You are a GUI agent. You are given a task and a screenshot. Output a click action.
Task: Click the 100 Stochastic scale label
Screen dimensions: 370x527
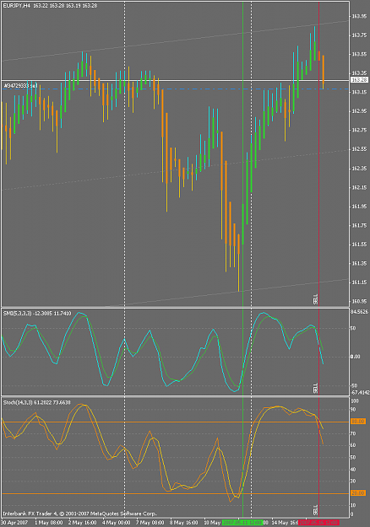[354, 401]
